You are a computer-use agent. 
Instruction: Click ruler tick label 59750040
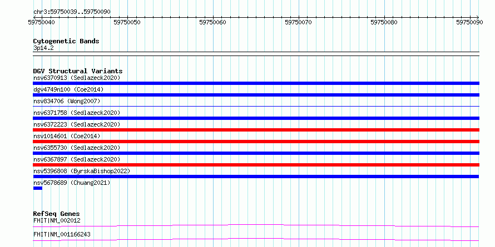[42, 22]
